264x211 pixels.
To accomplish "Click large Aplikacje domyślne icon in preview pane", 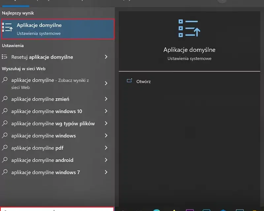I will point(189,28).
